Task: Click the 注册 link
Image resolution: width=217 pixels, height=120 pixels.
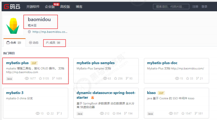Action: click(195, 7)
